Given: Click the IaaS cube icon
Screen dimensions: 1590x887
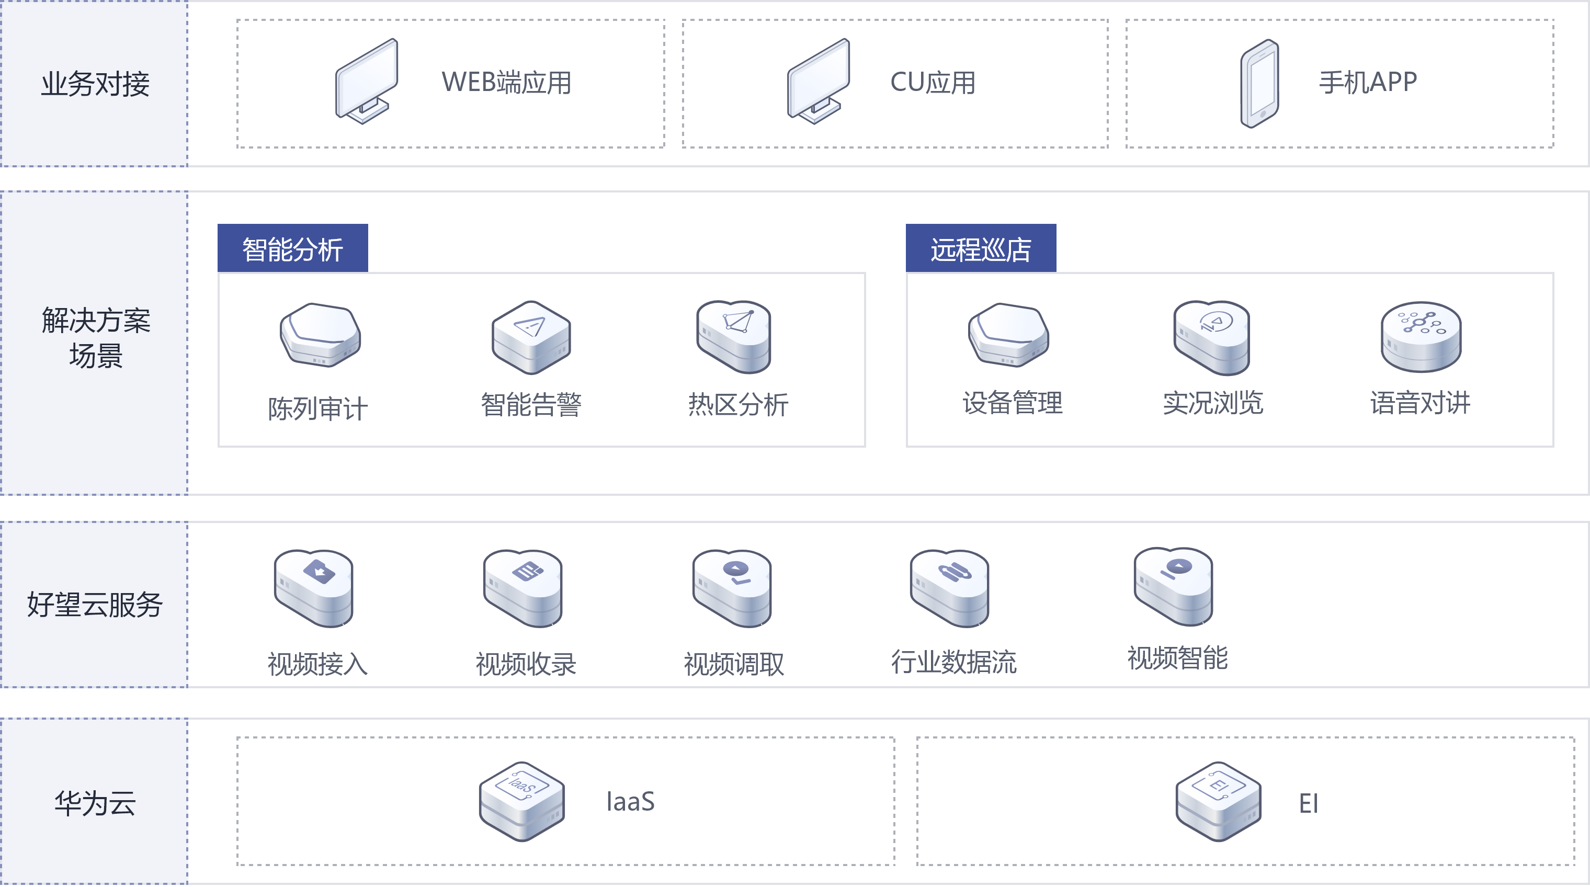Looking at the screenshot, I should (522, 801).
